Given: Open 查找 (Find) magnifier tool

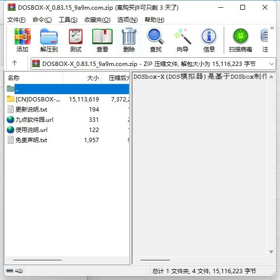Looking at the screenshot, I should coord(156,40).
